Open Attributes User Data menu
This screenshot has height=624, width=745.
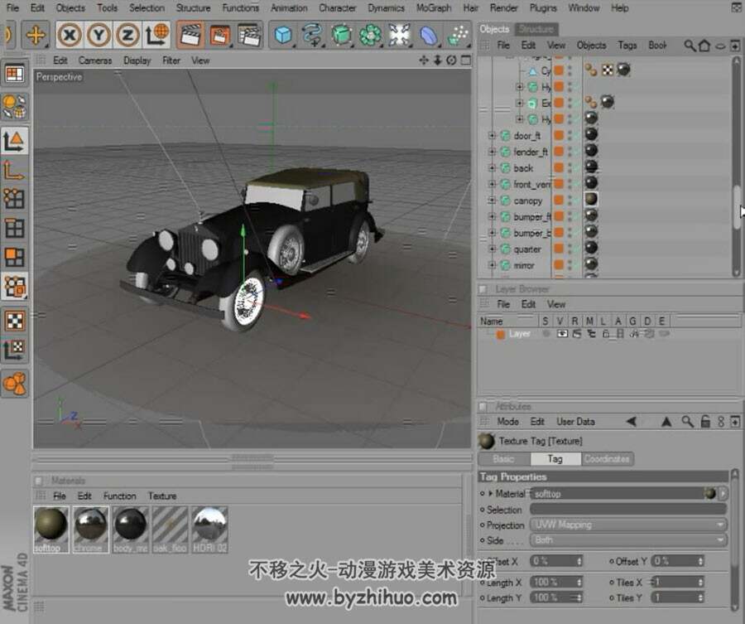click(575, 422)
